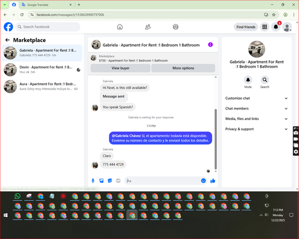
Task: Expand the Customize chat section
Action: click(257, 98)
